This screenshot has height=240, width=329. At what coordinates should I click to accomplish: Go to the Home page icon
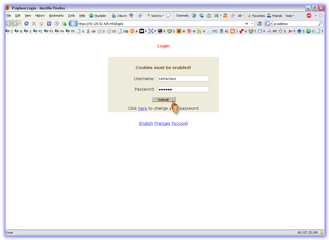[41, 24]
